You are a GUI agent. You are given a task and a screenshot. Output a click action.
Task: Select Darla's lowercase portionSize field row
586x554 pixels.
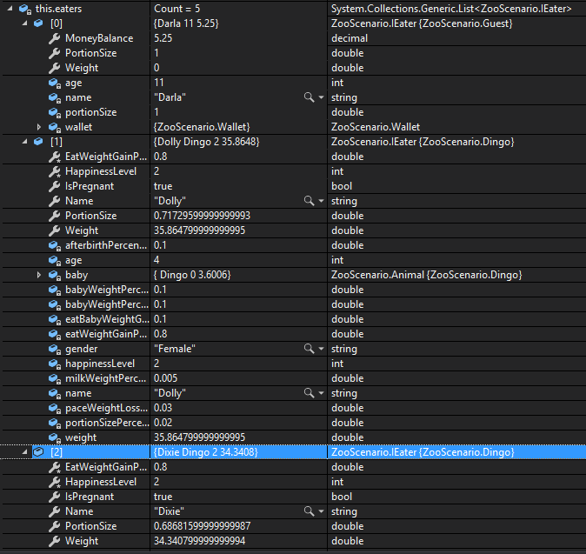[x=294, y=112]
